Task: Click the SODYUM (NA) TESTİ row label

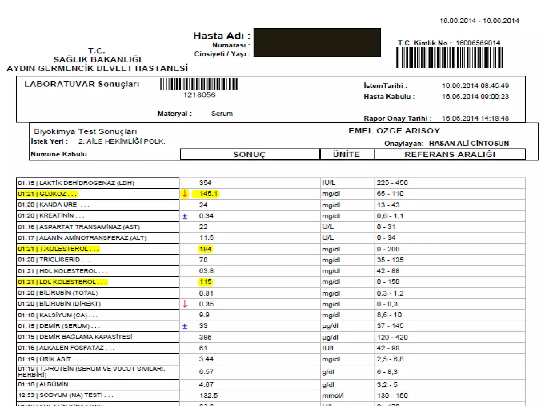Action: point(66,395)
